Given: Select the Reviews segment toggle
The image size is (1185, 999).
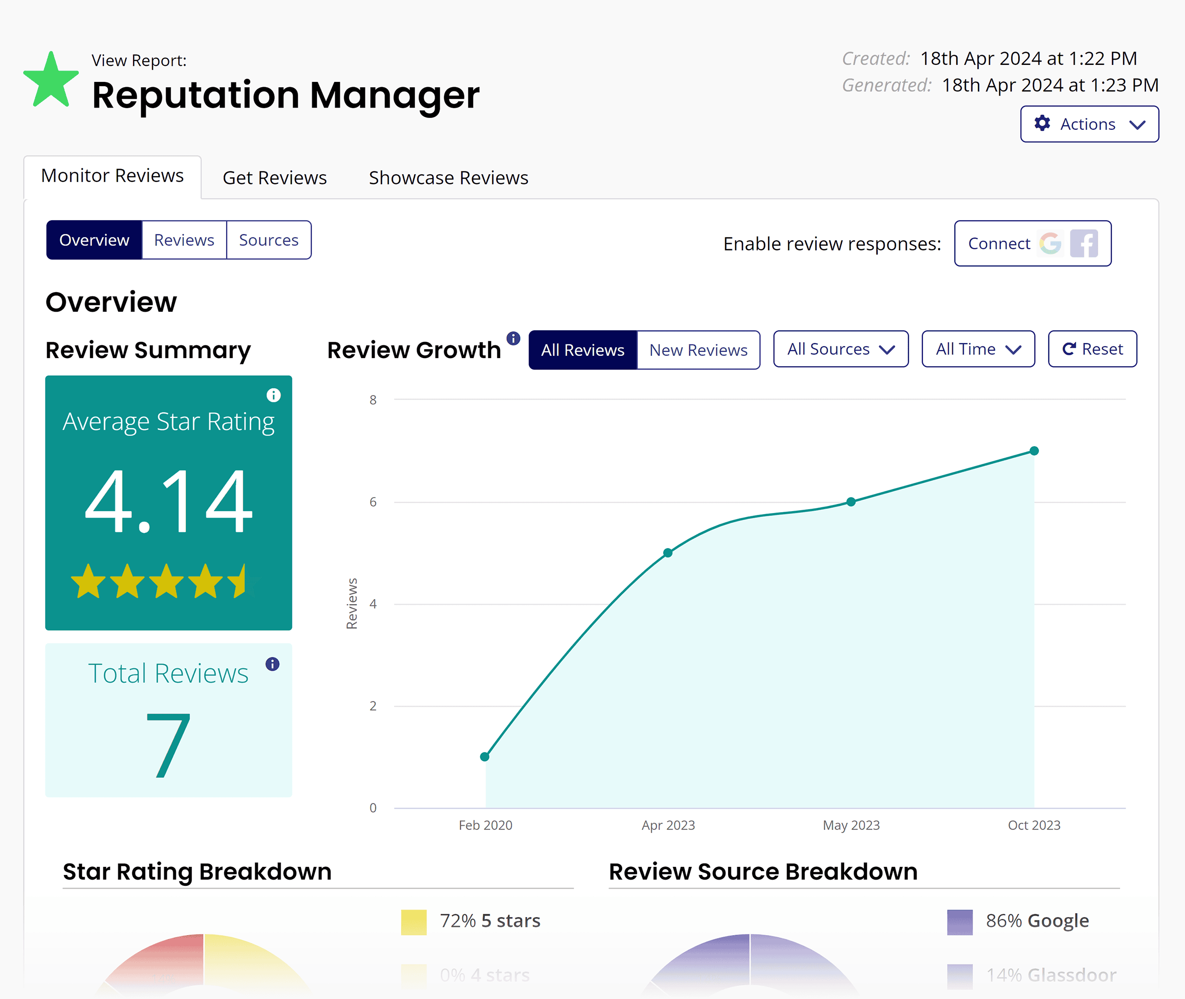Looking at the screenshot, I should click(183, 240).
